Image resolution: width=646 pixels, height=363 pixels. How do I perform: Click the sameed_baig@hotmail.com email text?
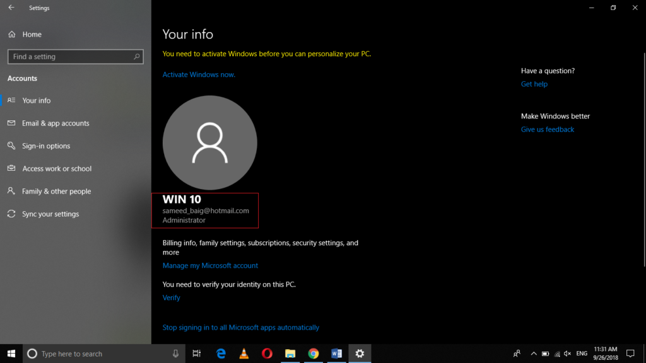click(206, 210)
